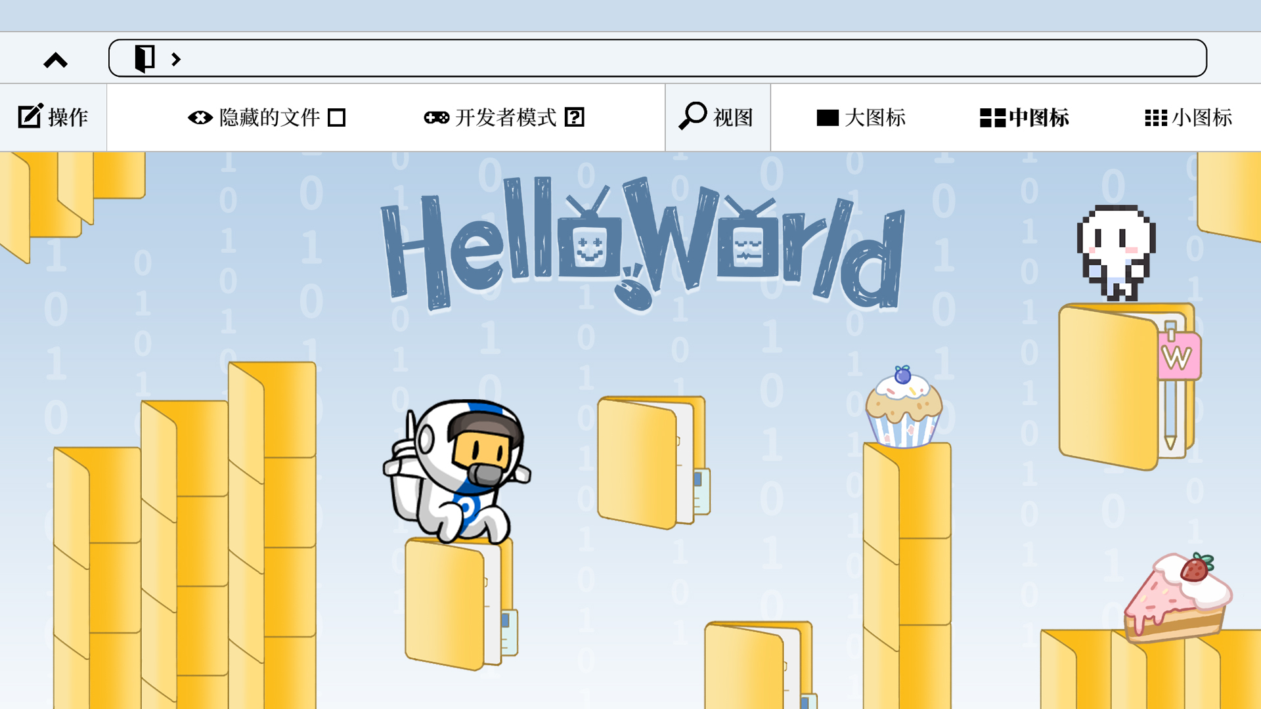
Task: Click the gamepad icon beside 开发者模式
Action: [x=436, y=118]
